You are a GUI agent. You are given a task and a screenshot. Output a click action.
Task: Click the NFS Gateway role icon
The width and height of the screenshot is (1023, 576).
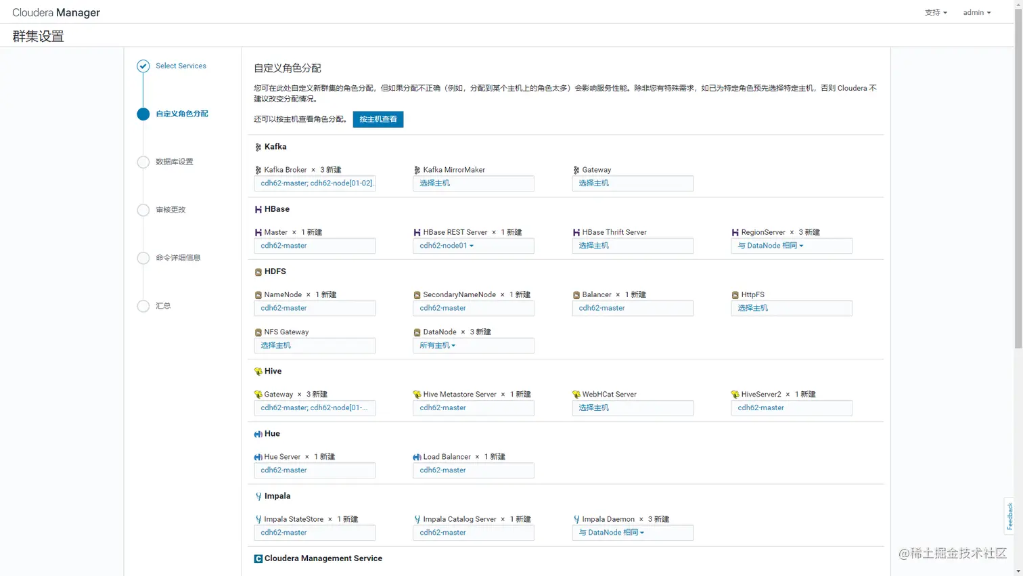(x=258, y=332)
